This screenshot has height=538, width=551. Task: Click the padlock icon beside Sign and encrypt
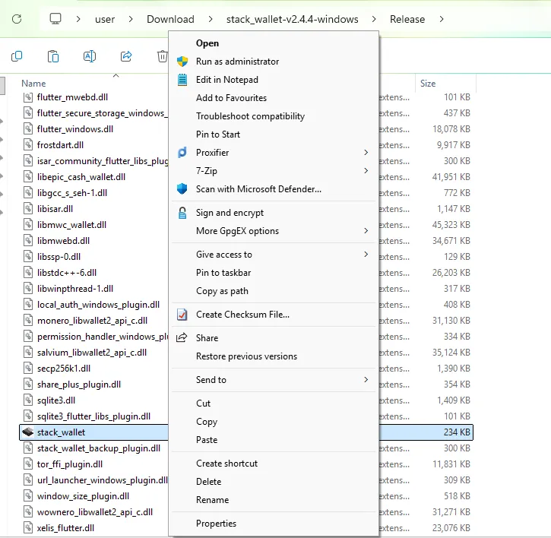(x=182, y=213)
